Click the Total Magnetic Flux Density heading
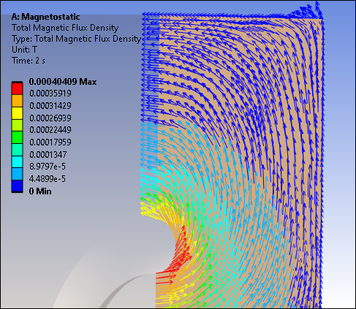The width and height of the screenshot is (356, 309). [65, 28]
